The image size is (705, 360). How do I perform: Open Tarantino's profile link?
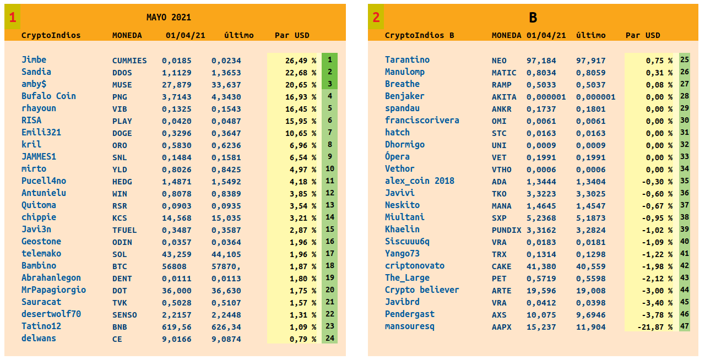(x=407, y=59)
